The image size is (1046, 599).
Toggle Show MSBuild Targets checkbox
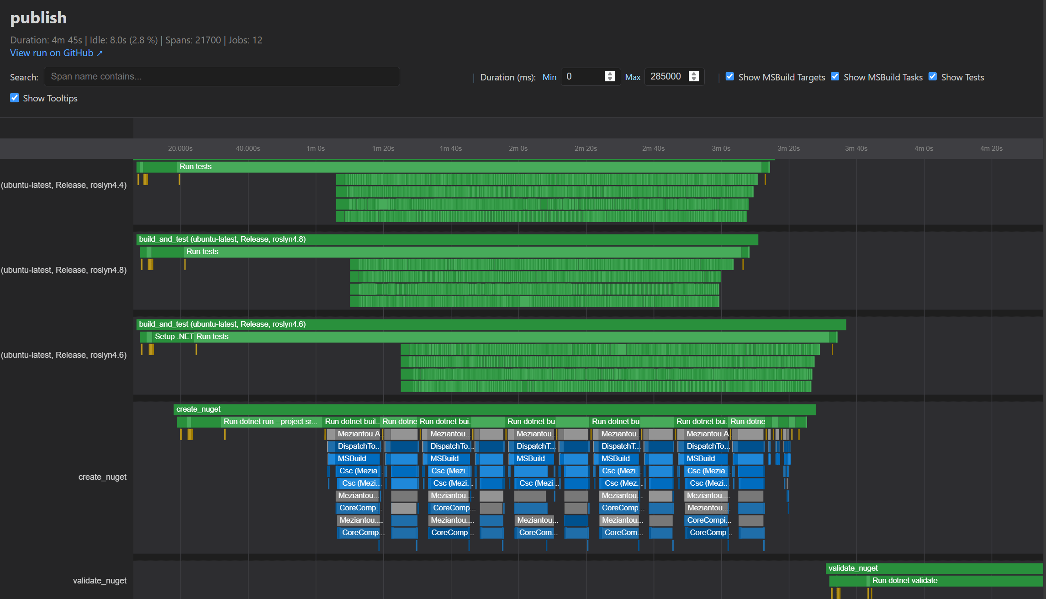click(x=730, y=77)
